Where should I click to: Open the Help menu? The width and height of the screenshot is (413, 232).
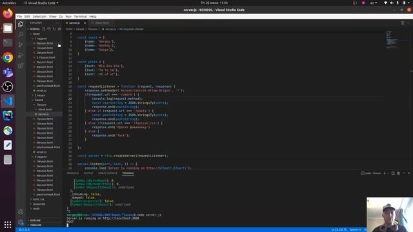click(93, 16)
